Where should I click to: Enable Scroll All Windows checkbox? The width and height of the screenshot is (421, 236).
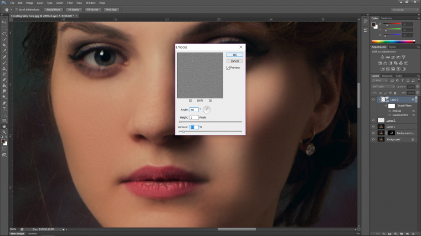[x=17, y=9]
